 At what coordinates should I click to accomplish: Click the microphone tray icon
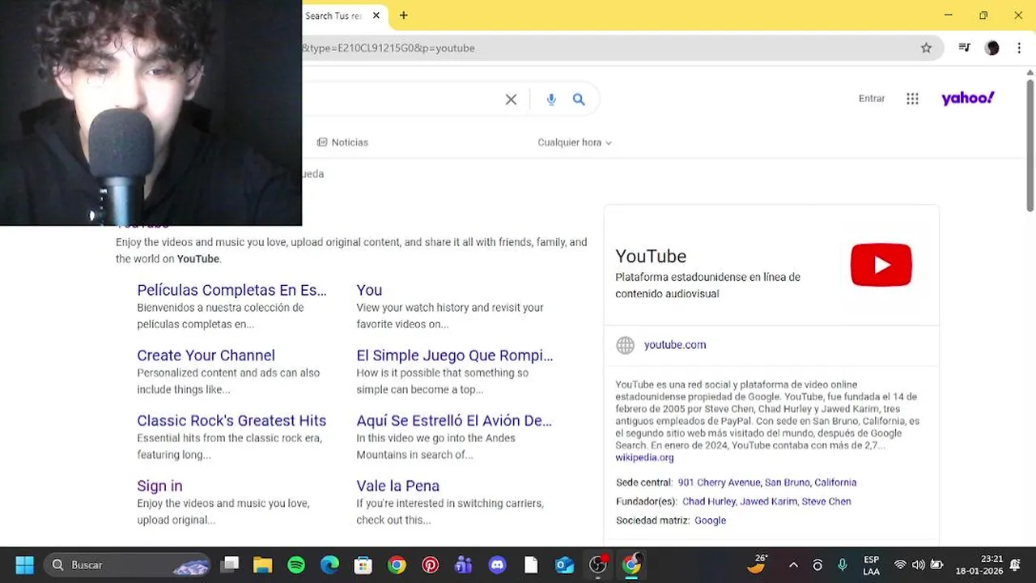[843, 565]
